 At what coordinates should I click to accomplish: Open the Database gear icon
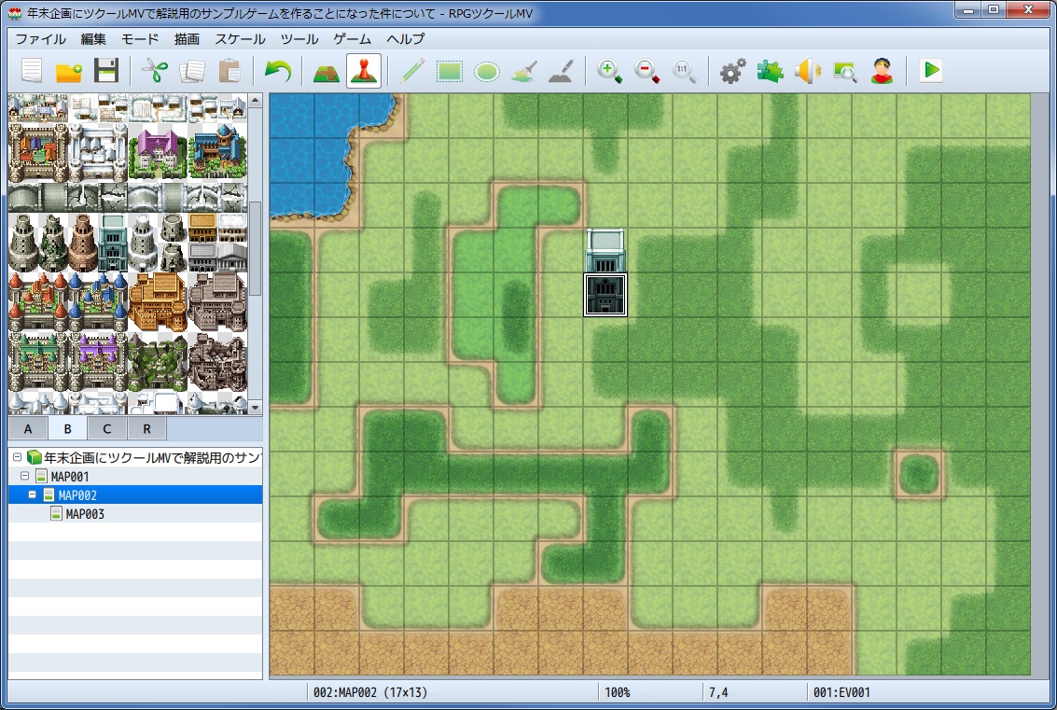pos(732,71)
